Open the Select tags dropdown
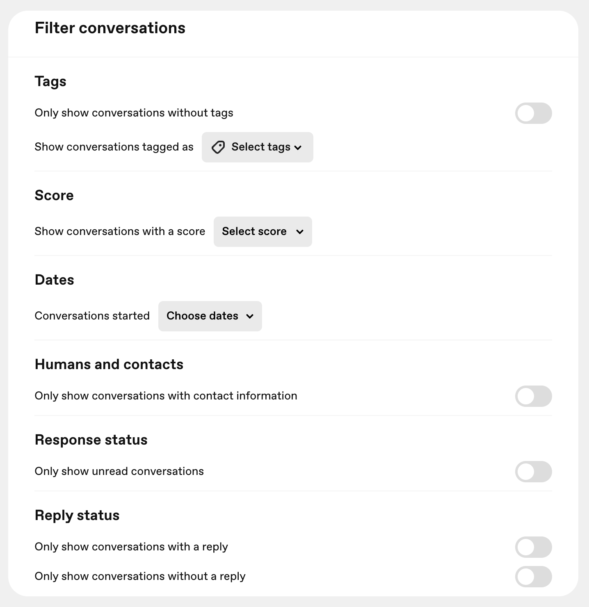 pos(258,147)
